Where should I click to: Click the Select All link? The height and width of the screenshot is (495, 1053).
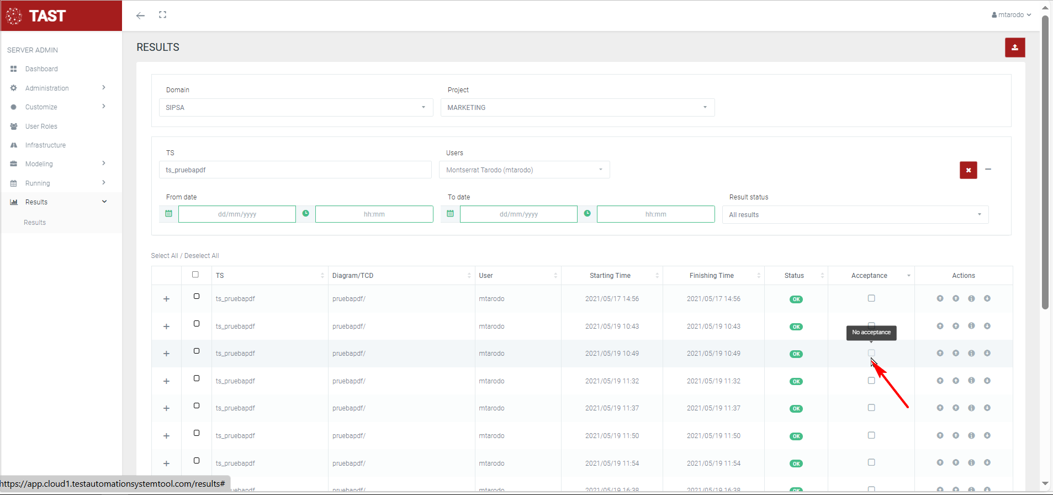tap(164, 256)
